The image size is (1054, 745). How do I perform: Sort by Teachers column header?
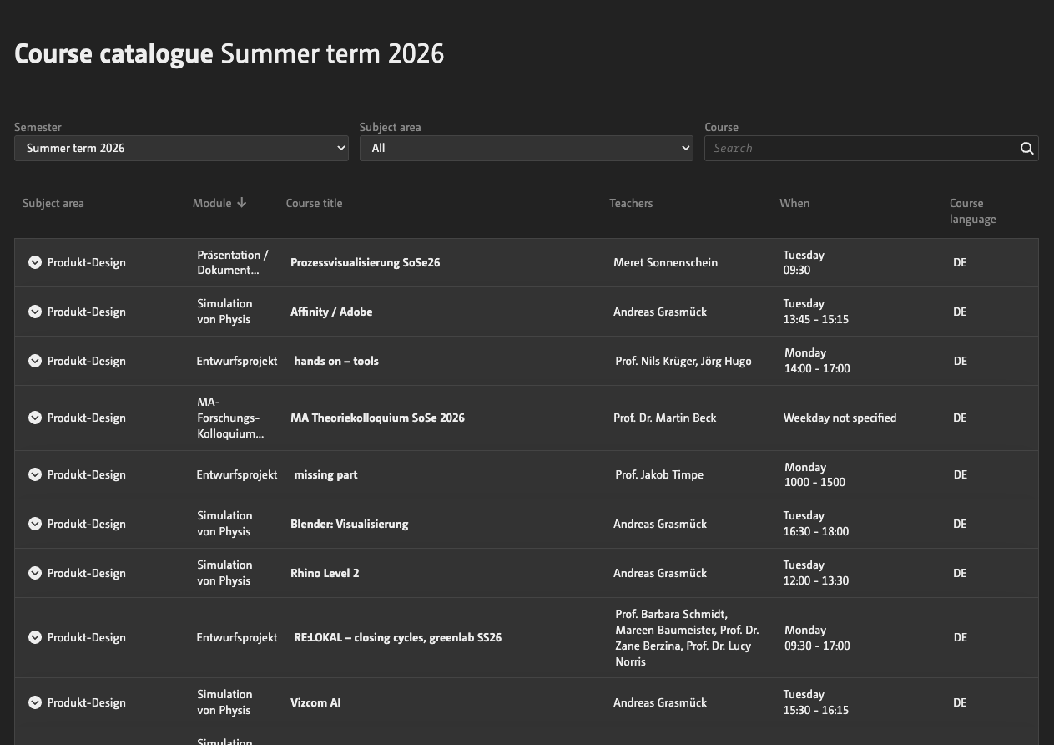point(631,203)
